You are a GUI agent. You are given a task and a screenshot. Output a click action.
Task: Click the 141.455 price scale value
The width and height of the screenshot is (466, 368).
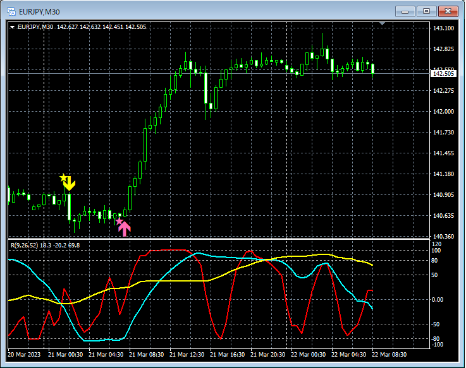coord(443,153)
